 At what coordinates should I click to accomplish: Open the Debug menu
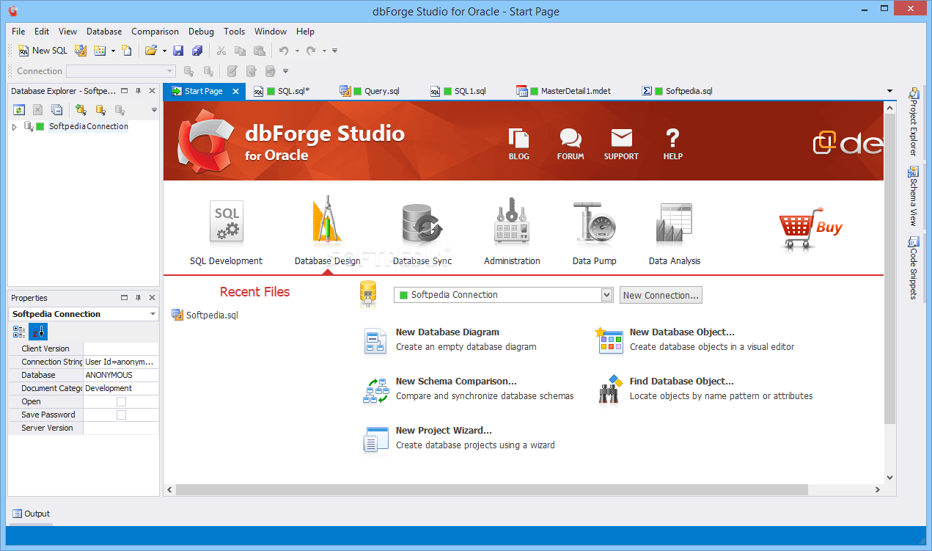coord(201,32)
